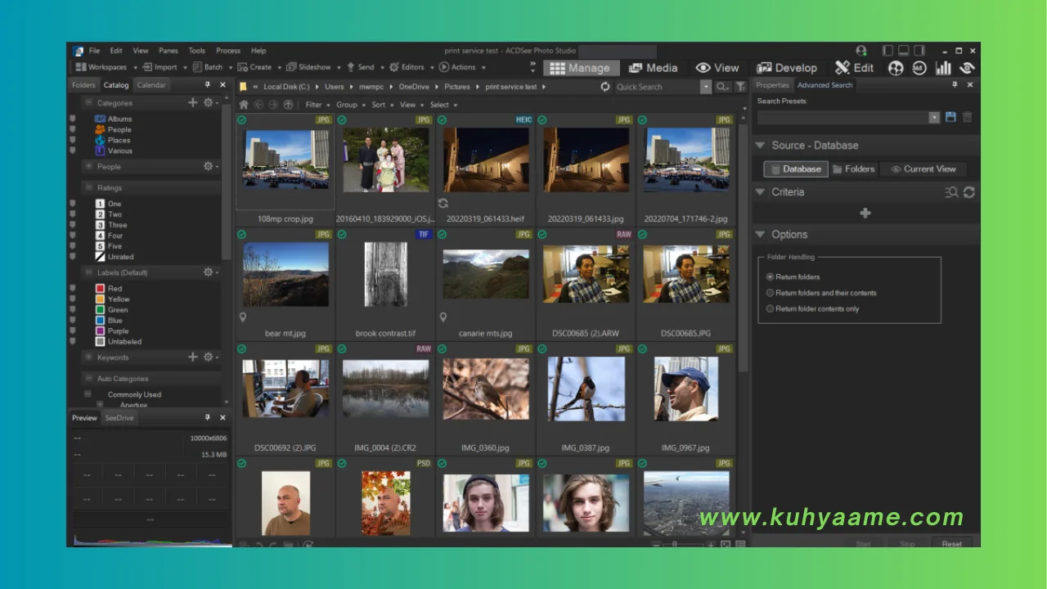Select the Green label swatch
This screenshot has width=1047, height=589.
100,310
